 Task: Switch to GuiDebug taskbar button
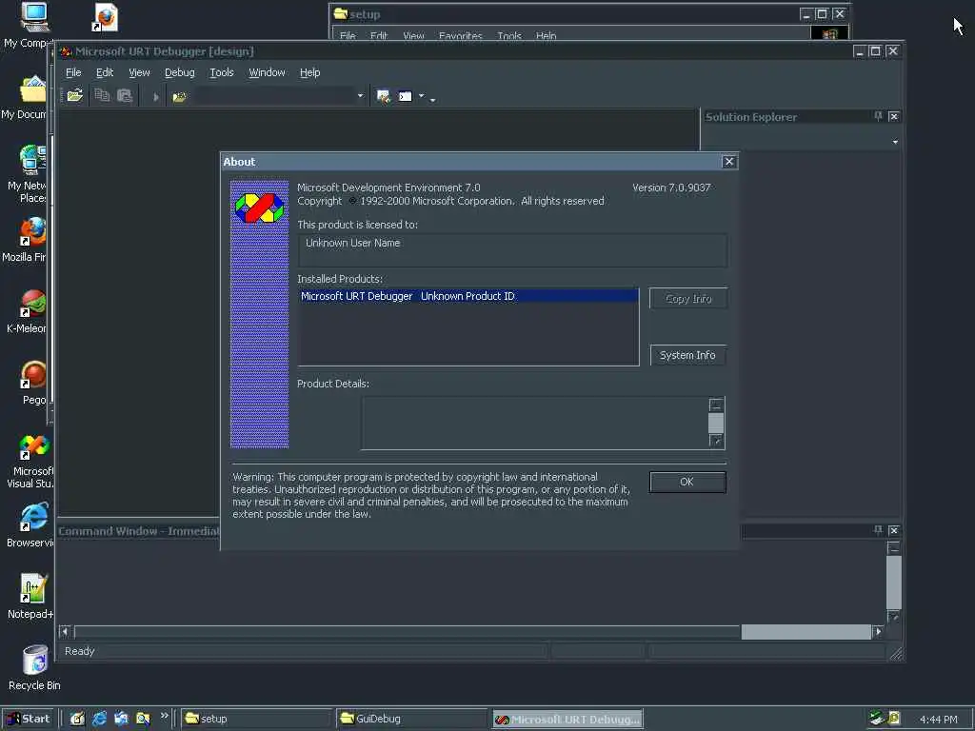411,719
